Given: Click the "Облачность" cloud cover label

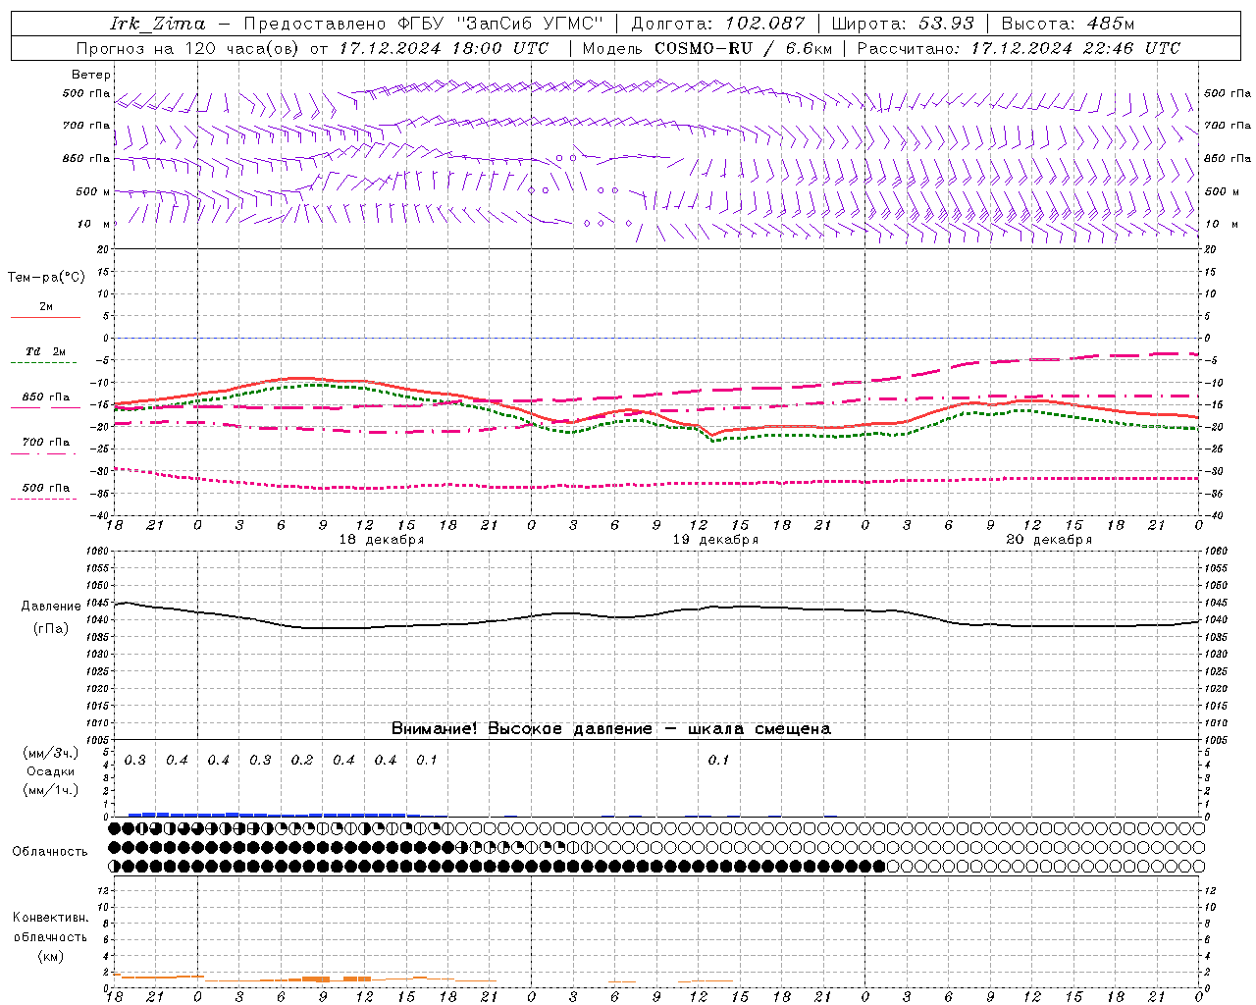Looking at the screenshot, I should pos(50,852).
